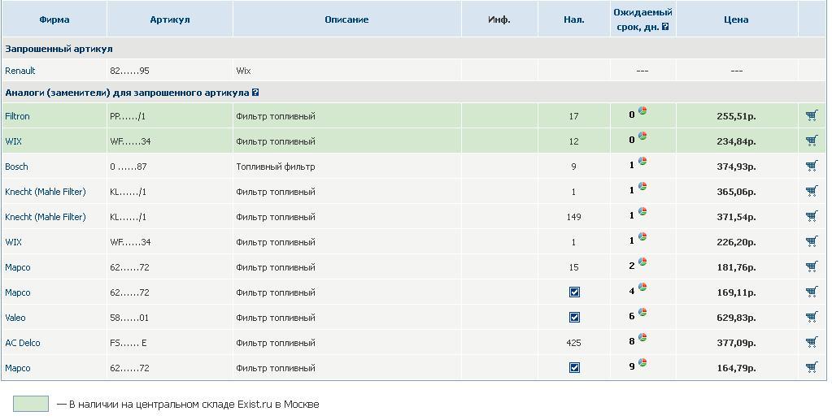The height and width of the screenshot is (420, 832).
Task: Open help icon beside 'Ожидаемый срок, дн.' header
Action: click(665, 27)
